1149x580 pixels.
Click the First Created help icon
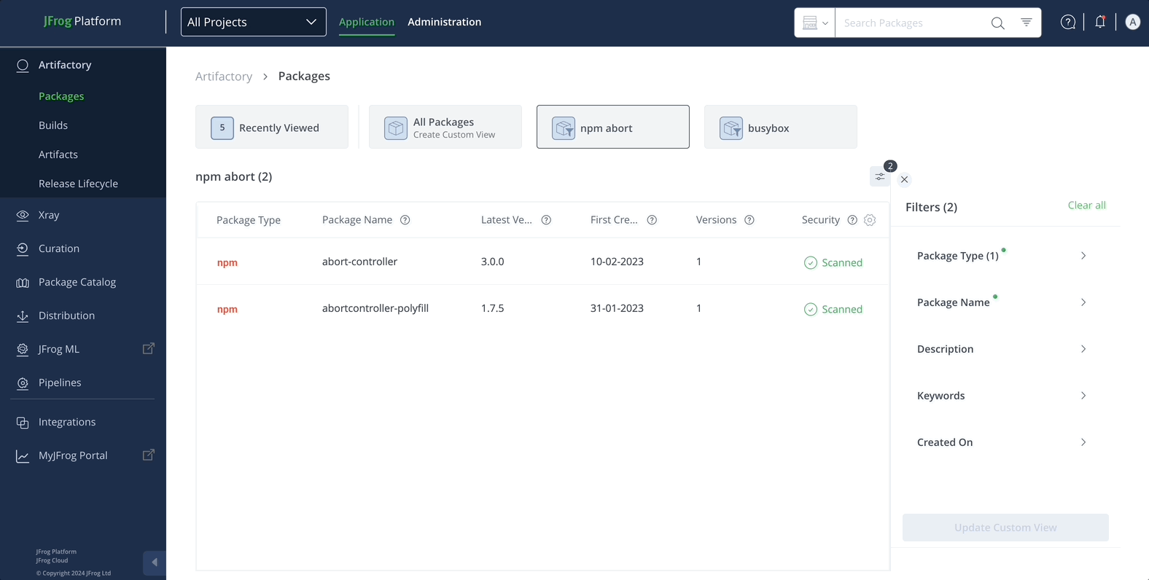(652, 220)
